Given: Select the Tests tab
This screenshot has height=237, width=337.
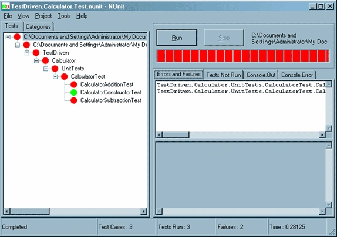Looking at the screenshot, I should click(12, 26).
